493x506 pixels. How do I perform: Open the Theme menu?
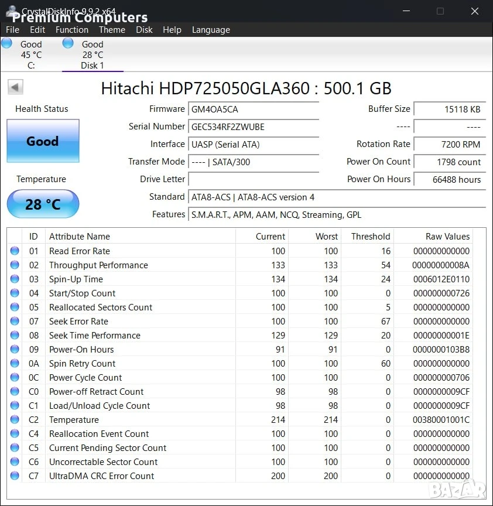click(x=112, y=30)
